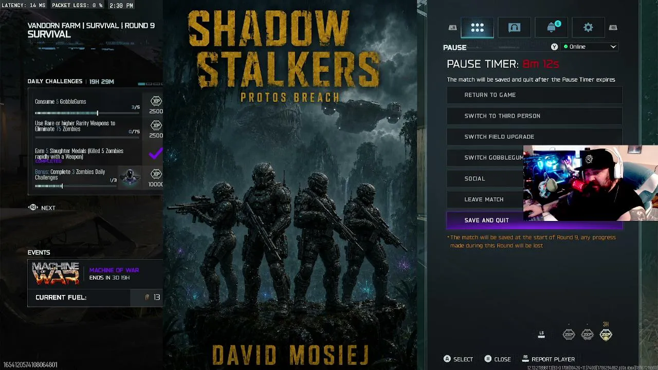Image resolution: width=658 pixels, height=370 pixels.
Task: Open the Social menu entry
Action: point(485,179)
